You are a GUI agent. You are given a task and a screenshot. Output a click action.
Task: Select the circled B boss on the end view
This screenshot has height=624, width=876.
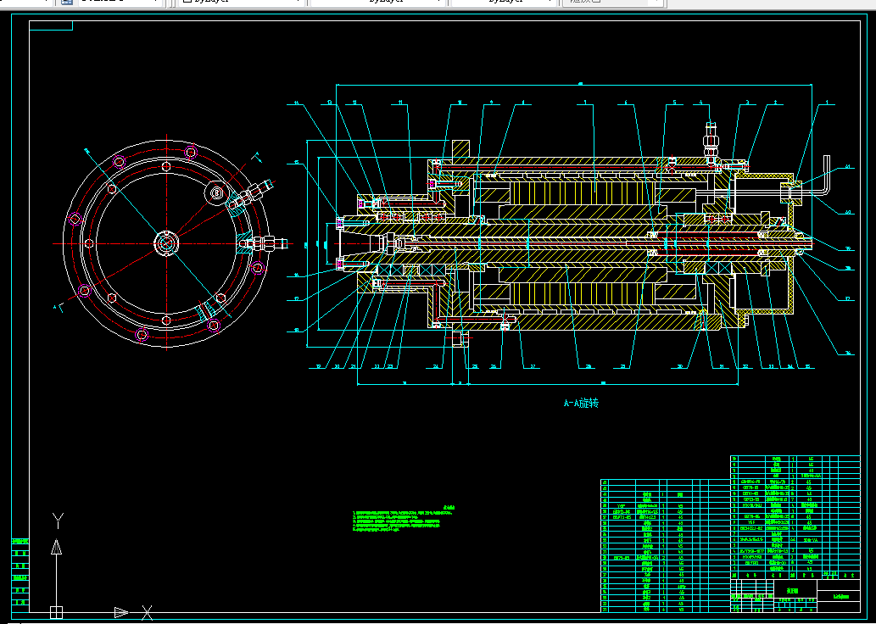tap(217, 193)
